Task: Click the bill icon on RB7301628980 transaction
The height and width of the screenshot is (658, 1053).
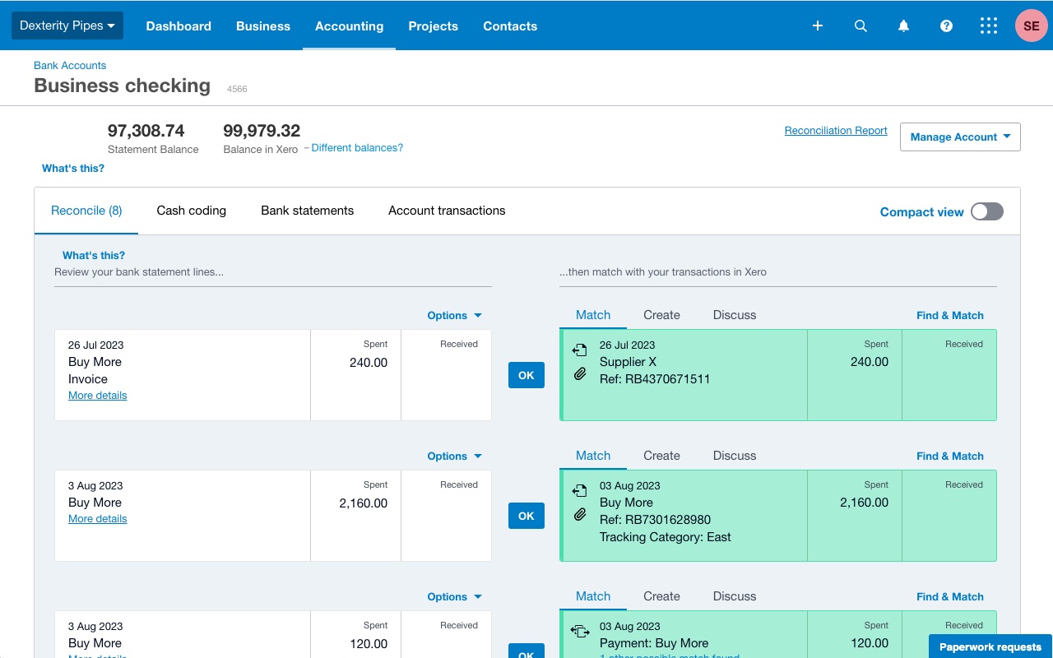Action: point(580,491)
